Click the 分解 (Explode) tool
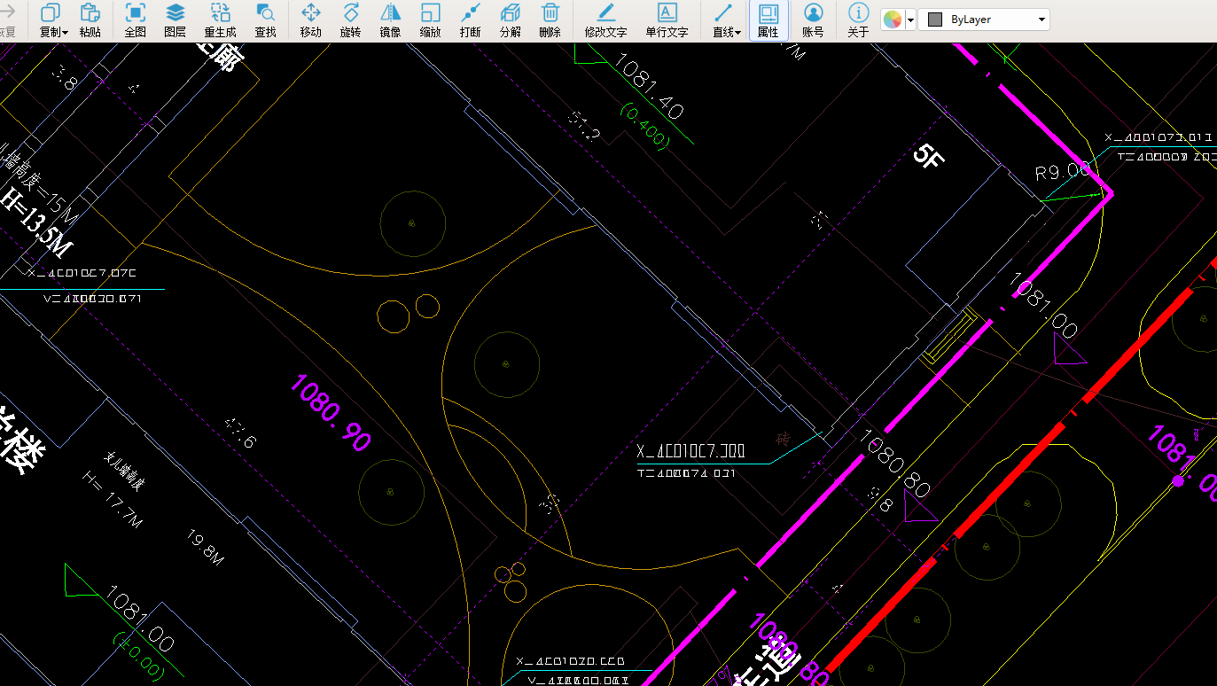The width and height of the screenshot is (1217, 686). [x=511, y=20]
